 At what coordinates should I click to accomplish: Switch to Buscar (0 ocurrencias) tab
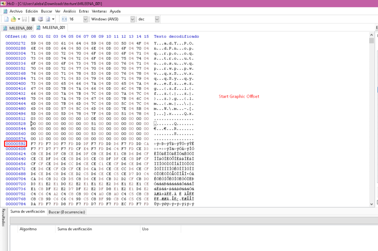67,212
